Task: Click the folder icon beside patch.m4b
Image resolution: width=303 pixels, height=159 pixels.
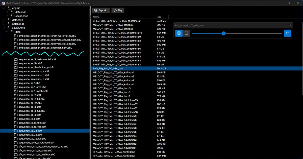Action: pos(10,24)
